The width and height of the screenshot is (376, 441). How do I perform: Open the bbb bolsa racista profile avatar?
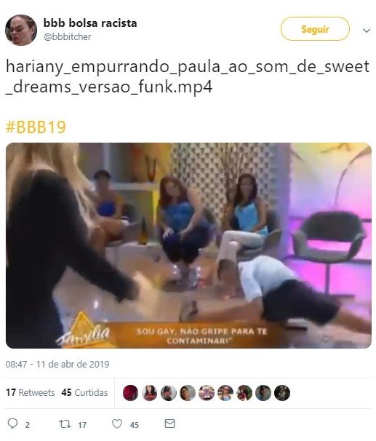pyautogui.click(x=21, y=30)
